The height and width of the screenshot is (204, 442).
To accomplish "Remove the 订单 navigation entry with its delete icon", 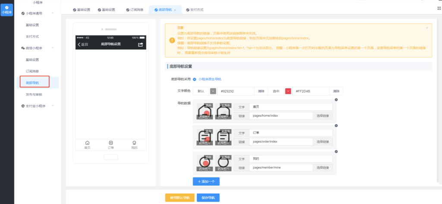I will pos(336,126).
